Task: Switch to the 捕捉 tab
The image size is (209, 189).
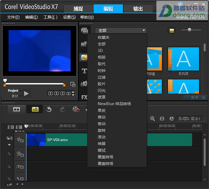Action: click(x=78, y=9)
